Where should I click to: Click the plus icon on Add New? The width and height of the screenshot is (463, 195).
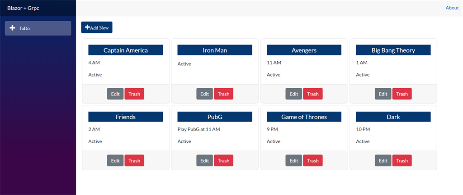(87, 27)
